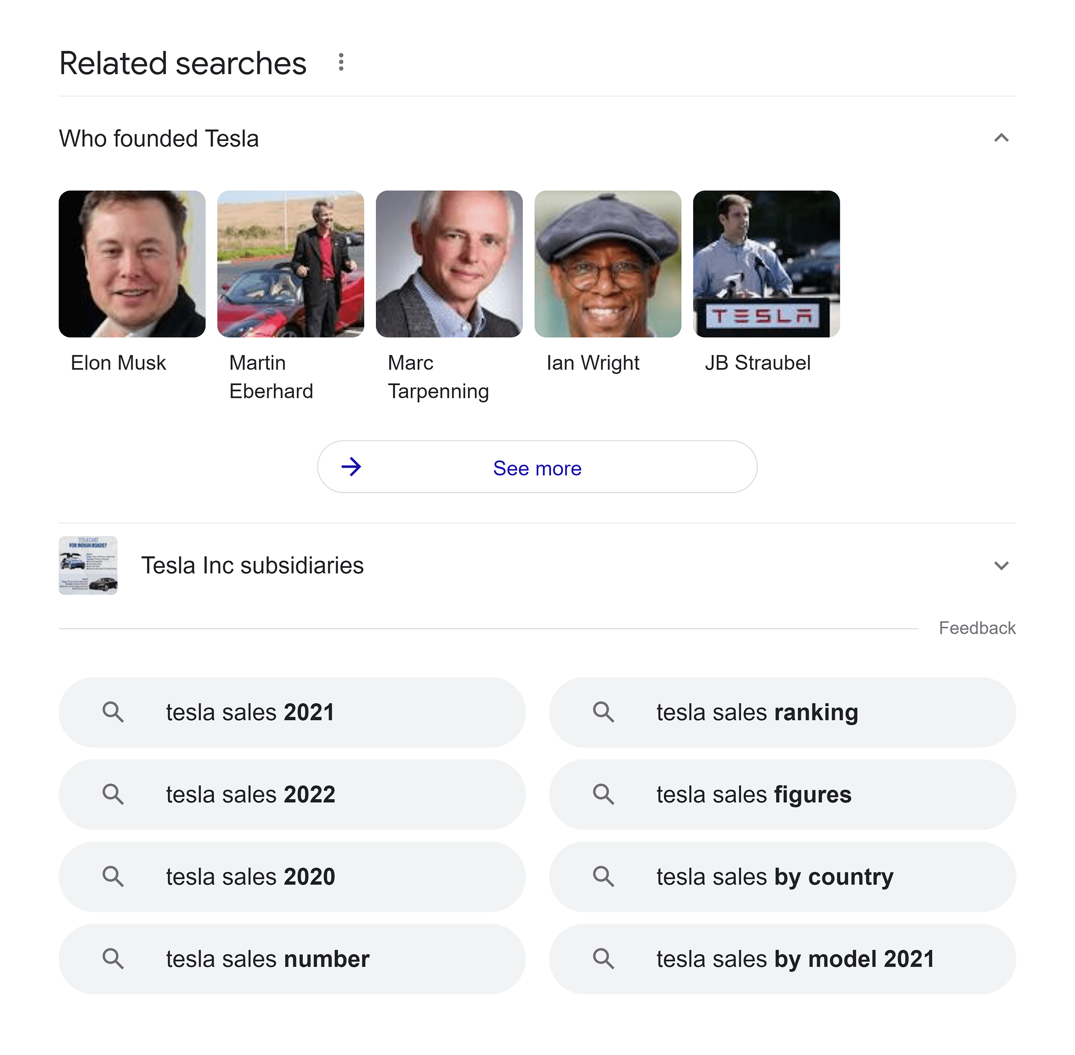
Task: Click the search icon next to tesla sales number
Action: pos(114,959)
